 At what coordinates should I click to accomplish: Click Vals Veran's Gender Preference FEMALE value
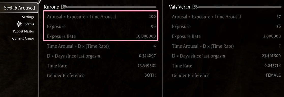tap(273, 75)
